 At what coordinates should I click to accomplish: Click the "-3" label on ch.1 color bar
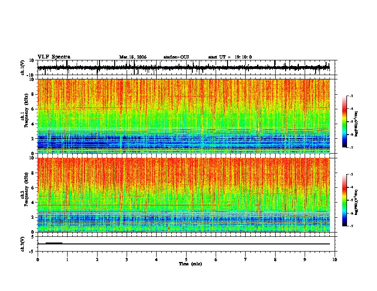351,96
